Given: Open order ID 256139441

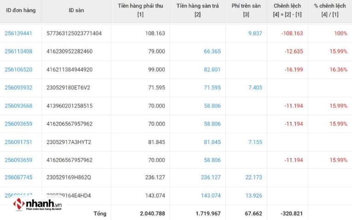Looking at the screenshot, I should [x=18, y=34].
